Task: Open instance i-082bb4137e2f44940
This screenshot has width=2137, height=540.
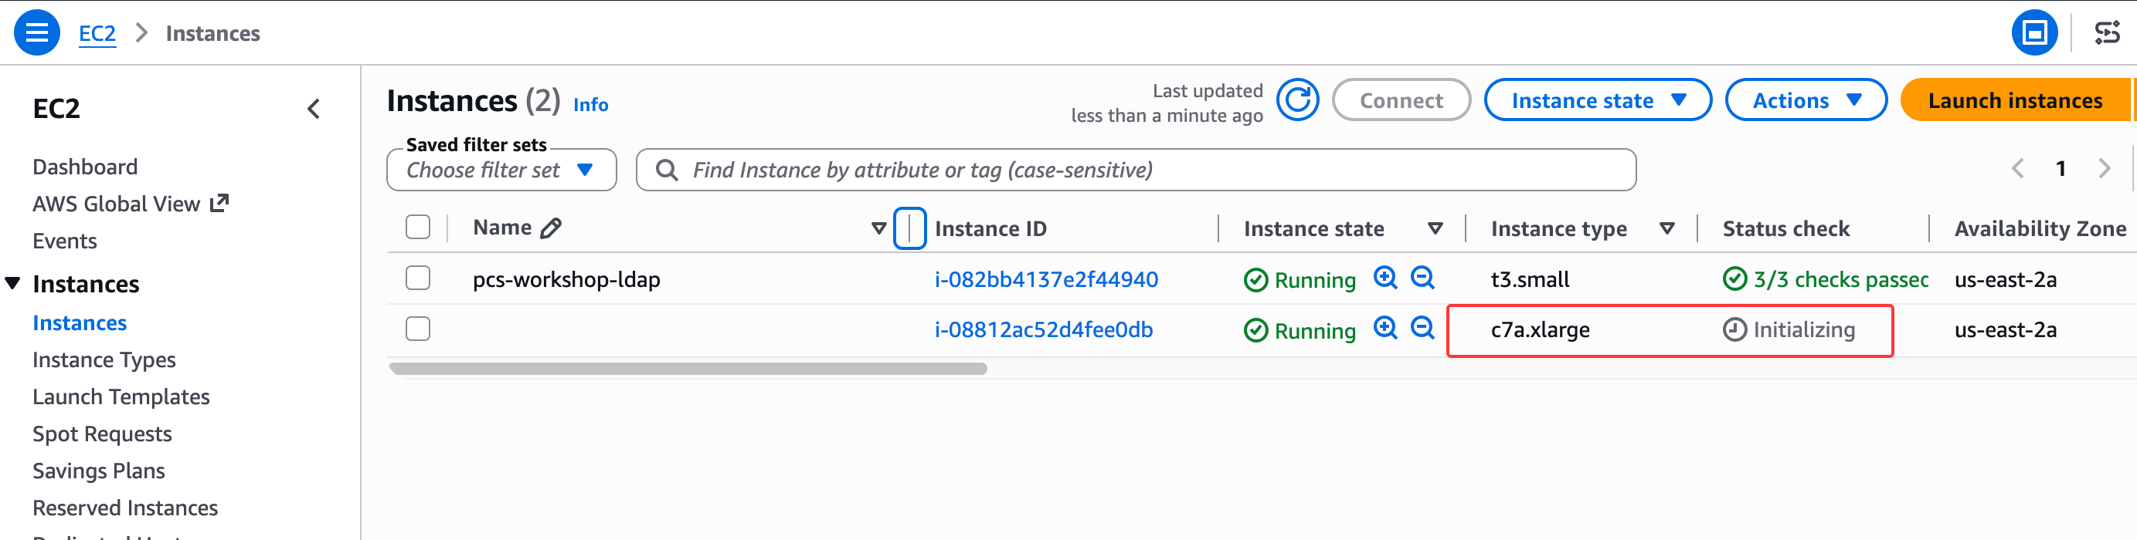Action: click(x=1046, y=279)
